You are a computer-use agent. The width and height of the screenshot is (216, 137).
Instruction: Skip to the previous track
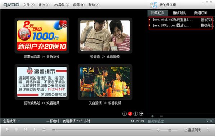tap(26, 129)
